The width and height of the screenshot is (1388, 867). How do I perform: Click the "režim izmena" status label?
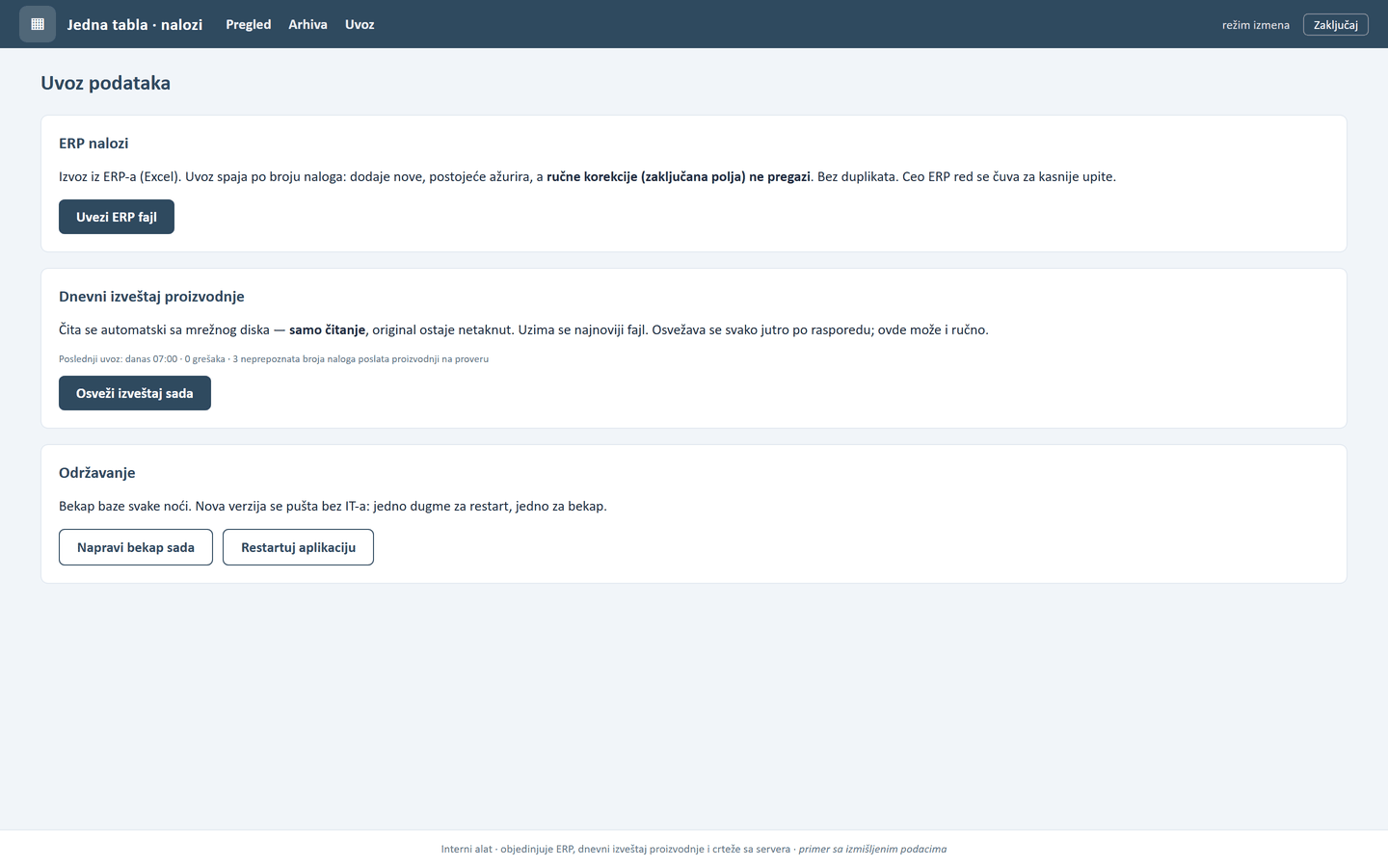click(x=1255, y=25)
